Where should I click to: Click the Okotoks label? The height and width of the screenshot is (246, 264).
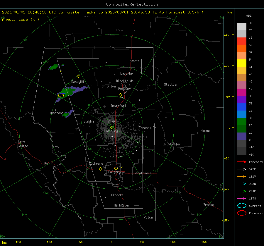coord(117,195)
